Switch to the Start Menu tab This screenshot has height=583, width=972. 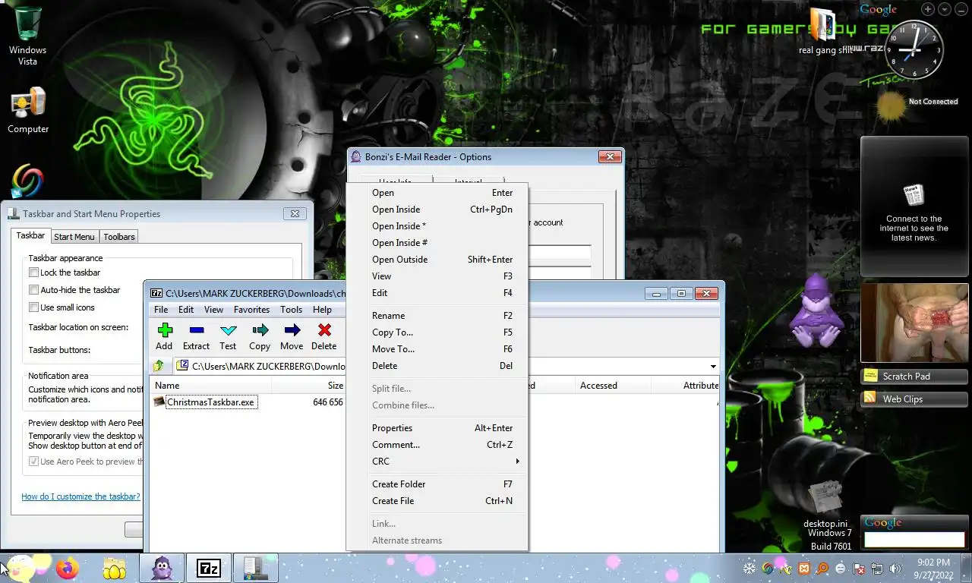pyautogui.click(x=74, y=237)
